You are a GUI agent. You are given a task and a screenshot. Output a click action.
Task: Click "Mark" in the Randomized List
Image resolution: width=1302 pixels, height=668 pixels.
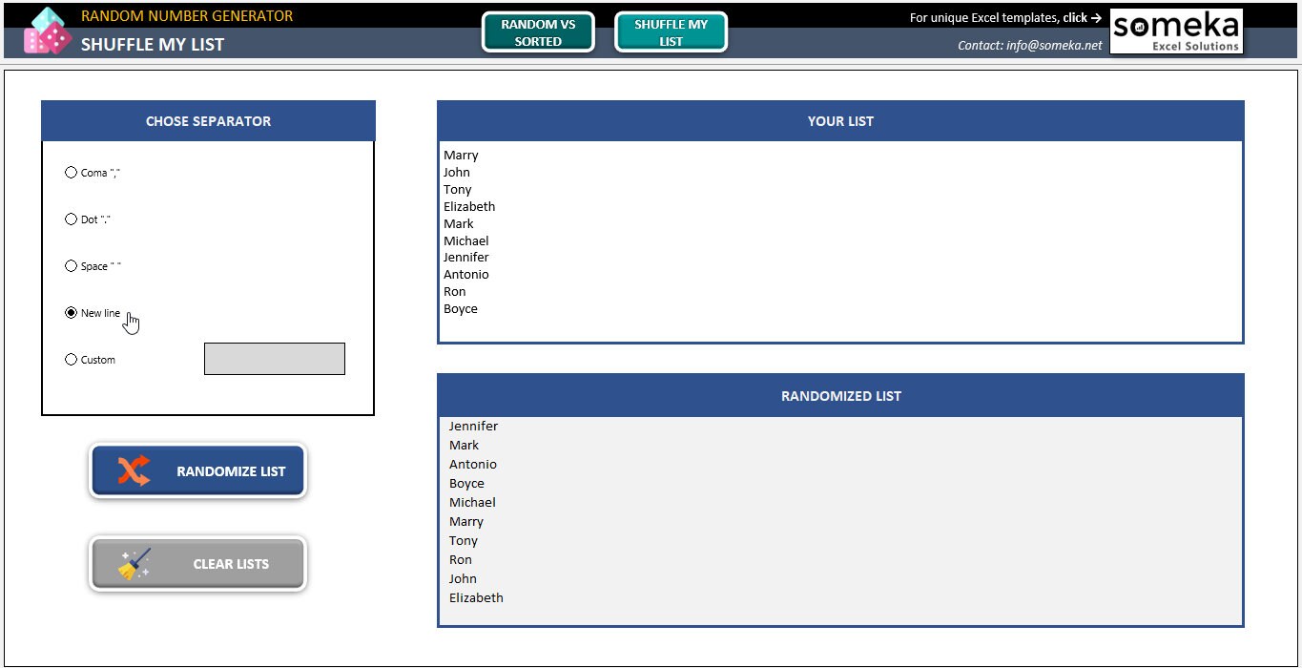point(465,446)
